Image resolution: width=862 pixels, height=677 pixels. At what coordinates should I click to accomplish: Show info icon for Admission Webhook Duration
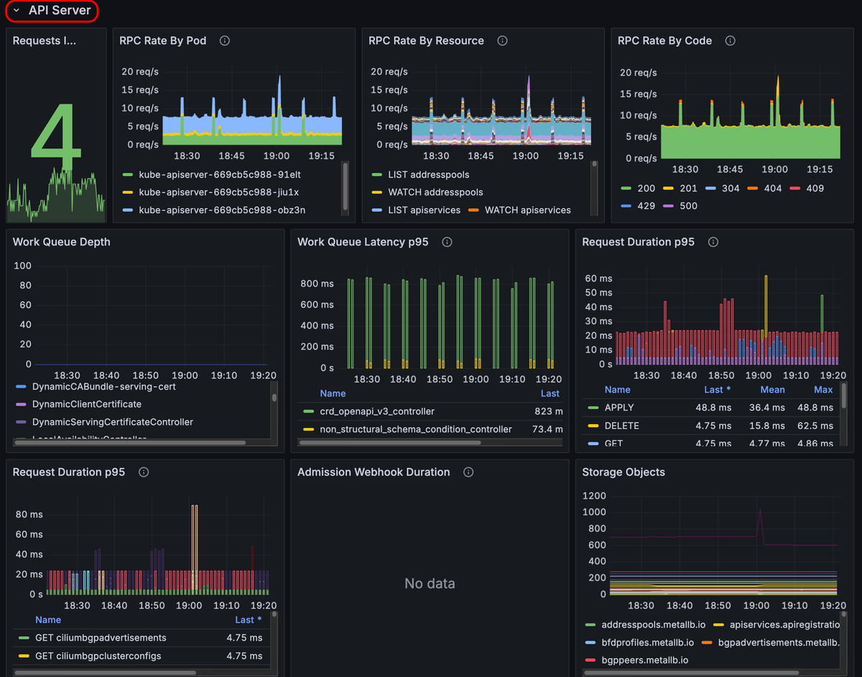point(468,472)
